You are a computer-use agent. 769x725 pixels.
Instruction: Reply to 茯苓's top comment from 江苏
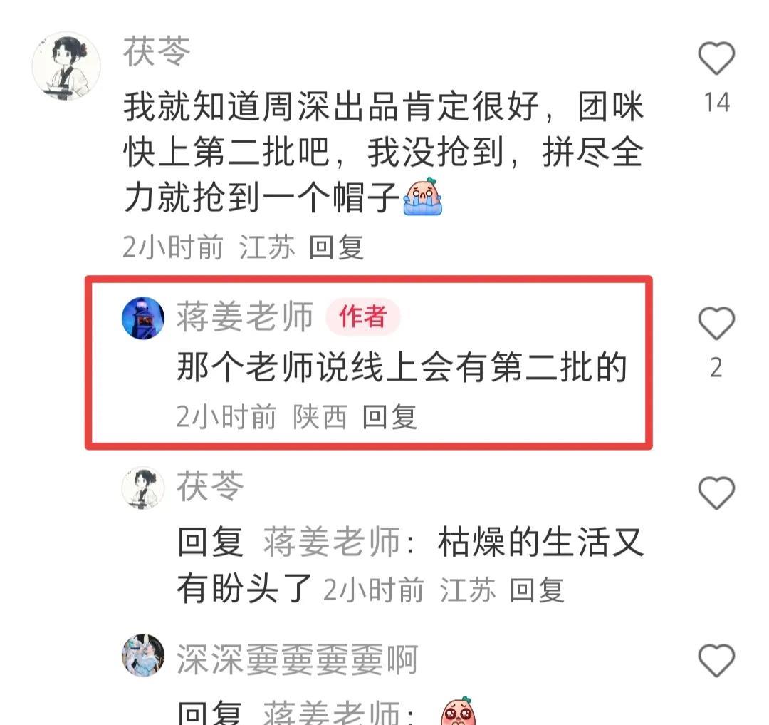click(336, 247)
